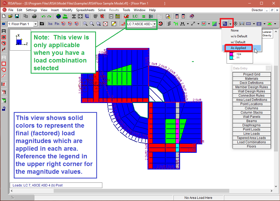Click the blue padlock icon in left sidebar

pos(4,109)
